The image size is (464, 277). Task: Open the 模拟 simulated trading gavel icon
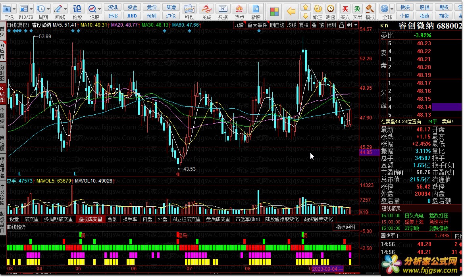[x=370, y=9]
